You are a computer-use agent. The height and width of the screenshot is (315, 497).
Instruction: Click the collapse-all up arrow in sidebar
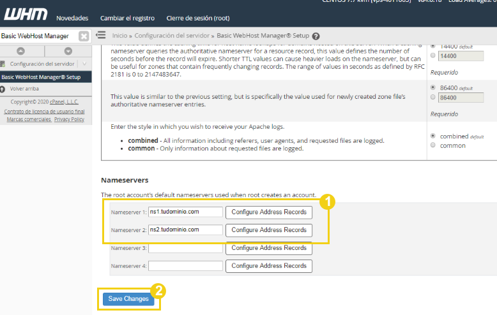pos(20,51)
